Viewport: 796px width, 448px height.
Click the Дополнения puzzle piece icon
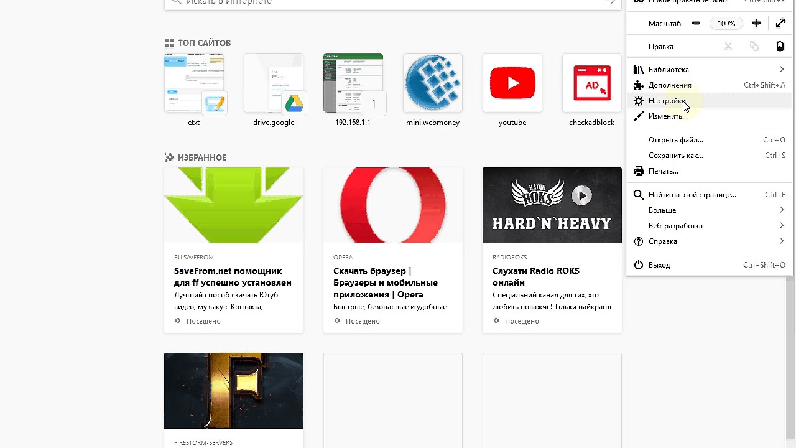639,85
